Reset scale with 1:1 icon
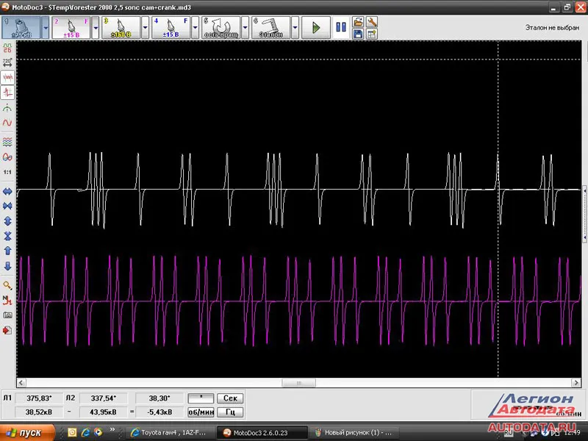This screenshot has width=588, height=441. [x=7, y=172]
